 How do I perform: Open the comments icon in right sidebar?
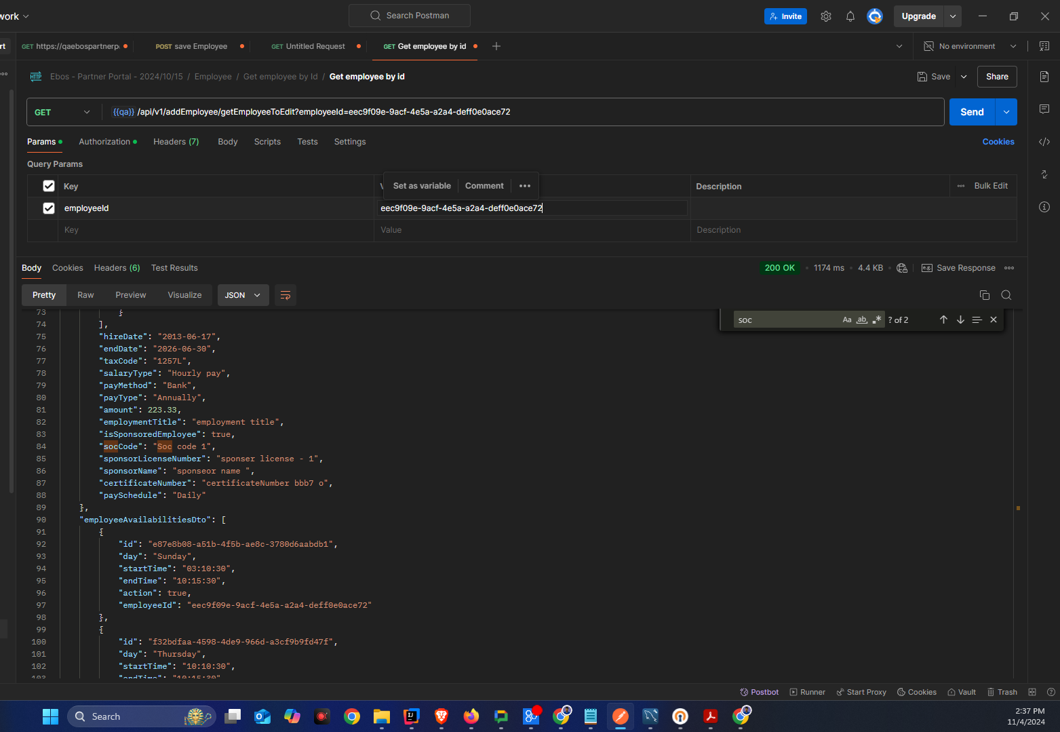point(1044,109)
